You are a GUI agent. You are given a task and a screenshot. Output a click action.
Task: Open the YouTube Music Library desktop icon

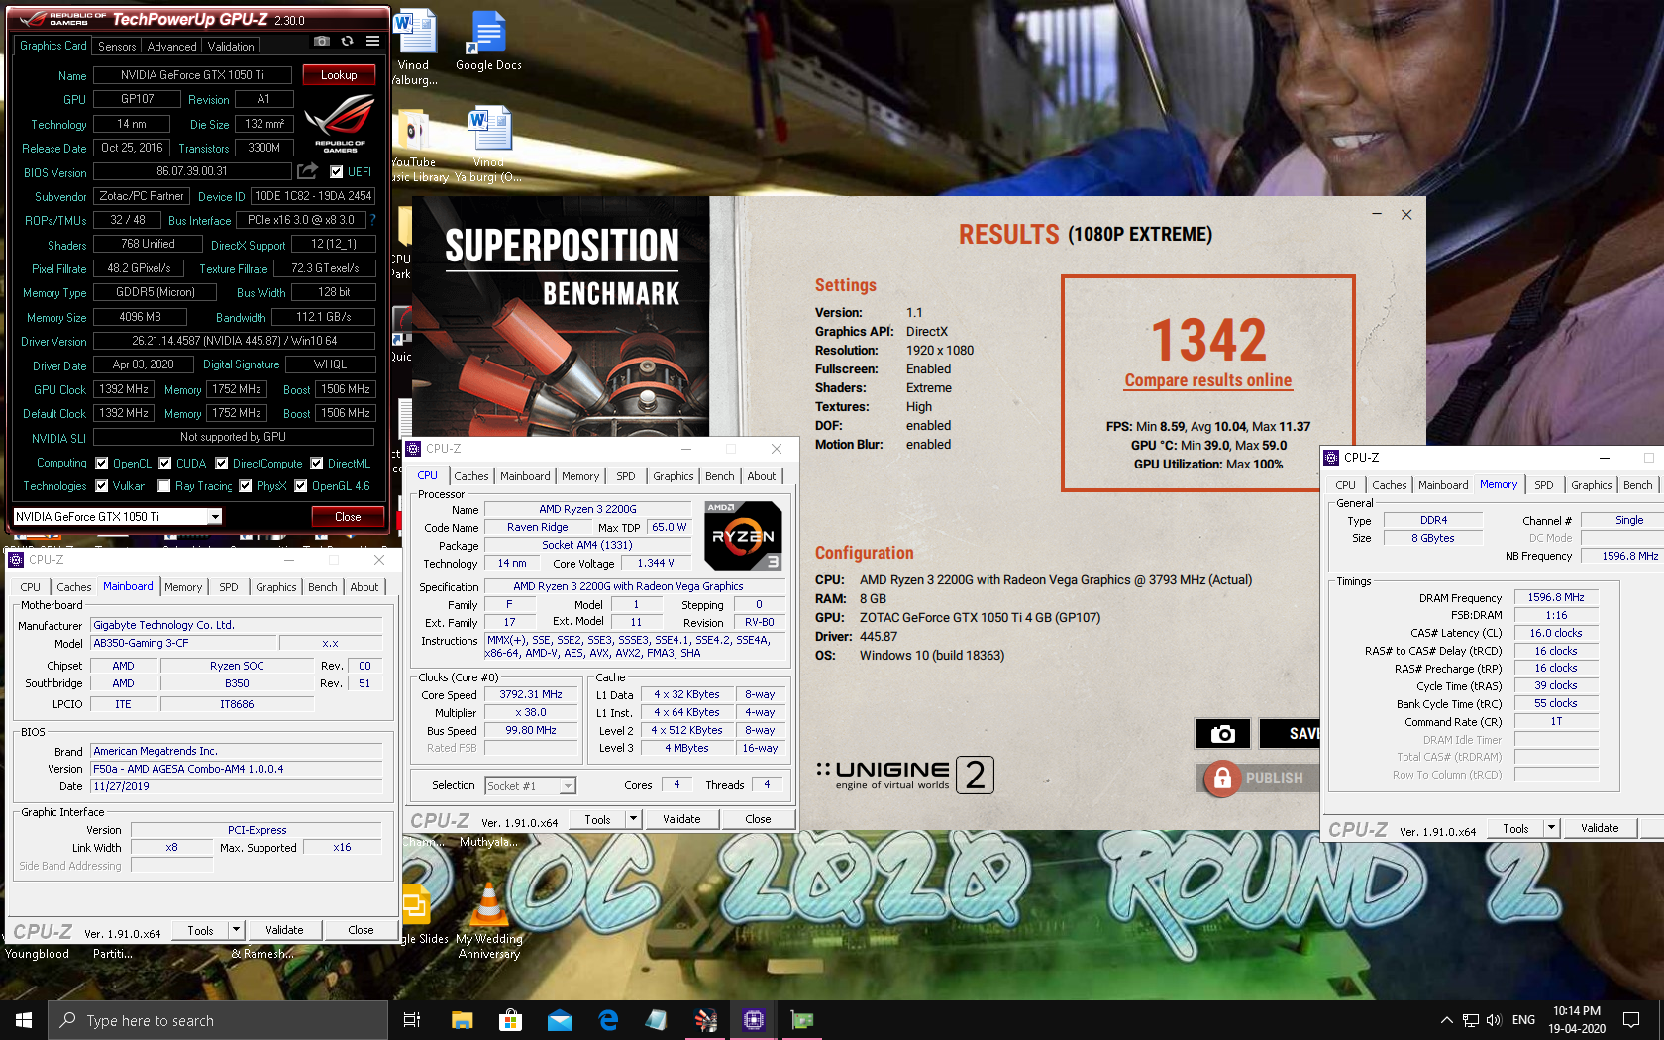[414, 146]
